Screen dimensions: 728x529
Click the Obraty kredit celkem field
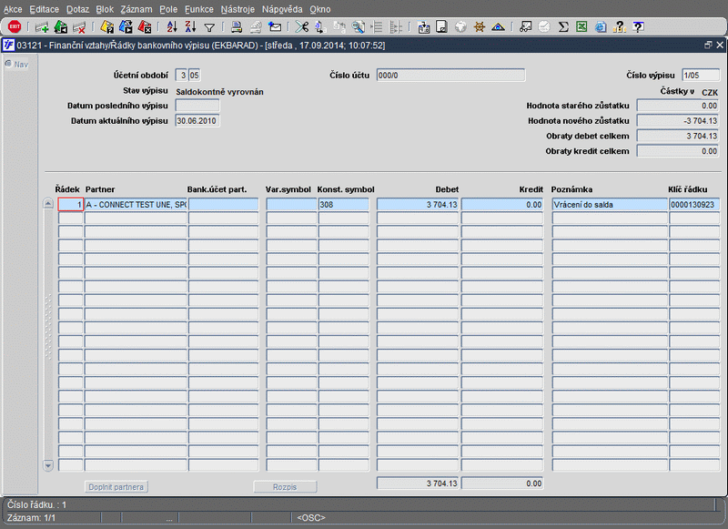(x=678, y=151)
